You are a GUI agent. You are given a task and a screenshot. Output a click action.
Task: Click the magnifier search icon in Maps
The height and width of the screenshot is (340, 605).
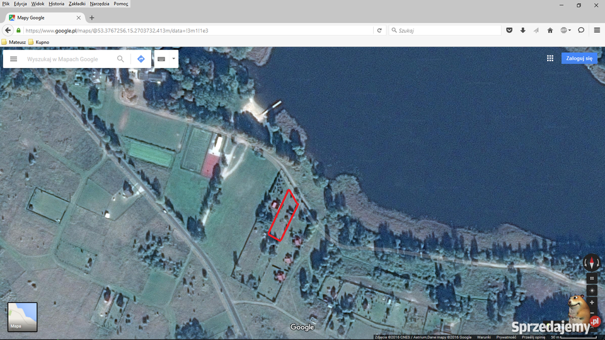120,59
